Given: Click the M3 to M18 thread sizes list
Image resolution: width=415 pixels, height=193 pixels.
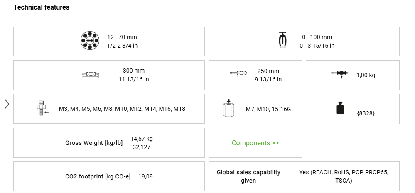Looking at the screenshot, I should pyautogui.click(x=122, y=109).
